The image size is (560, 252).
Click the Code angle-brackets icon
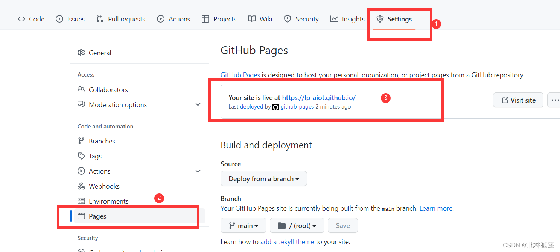tap(21, 19)
